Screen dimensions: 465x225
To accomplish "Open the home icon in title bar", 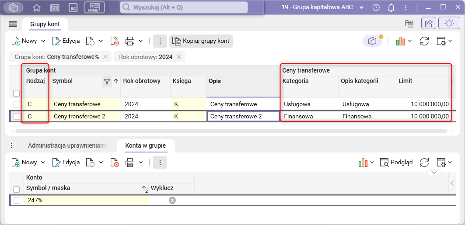I will (x=36, y=7).
